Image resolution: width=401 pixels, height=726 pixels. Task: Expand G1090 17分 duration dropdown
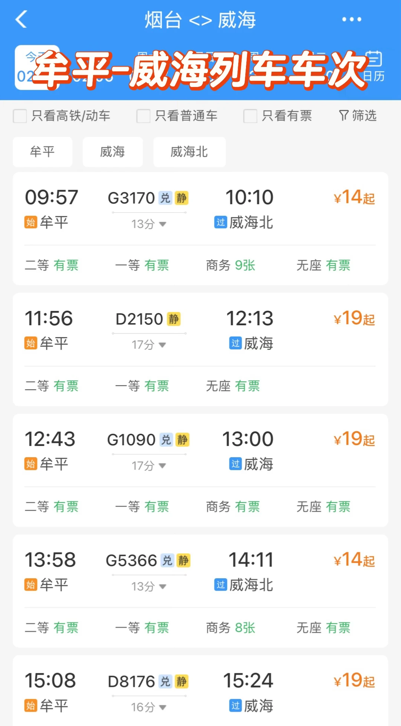[x=149, y=466]
